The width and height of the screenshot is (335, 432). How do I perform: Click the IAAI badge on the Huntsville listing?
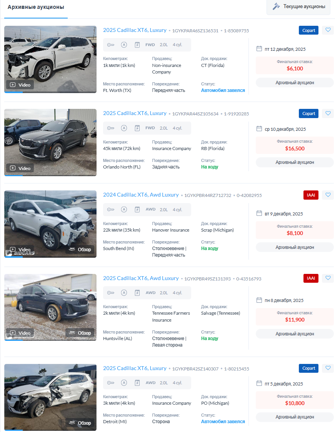click(311, 278)
